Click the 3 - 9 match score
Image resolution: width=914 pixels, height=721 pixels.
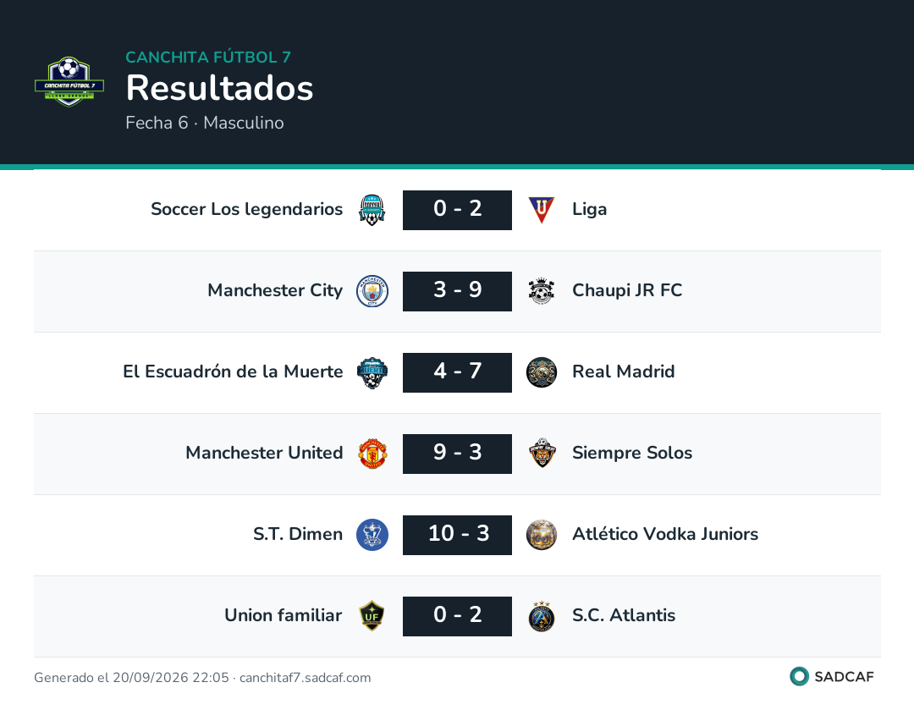click(457, 291)
